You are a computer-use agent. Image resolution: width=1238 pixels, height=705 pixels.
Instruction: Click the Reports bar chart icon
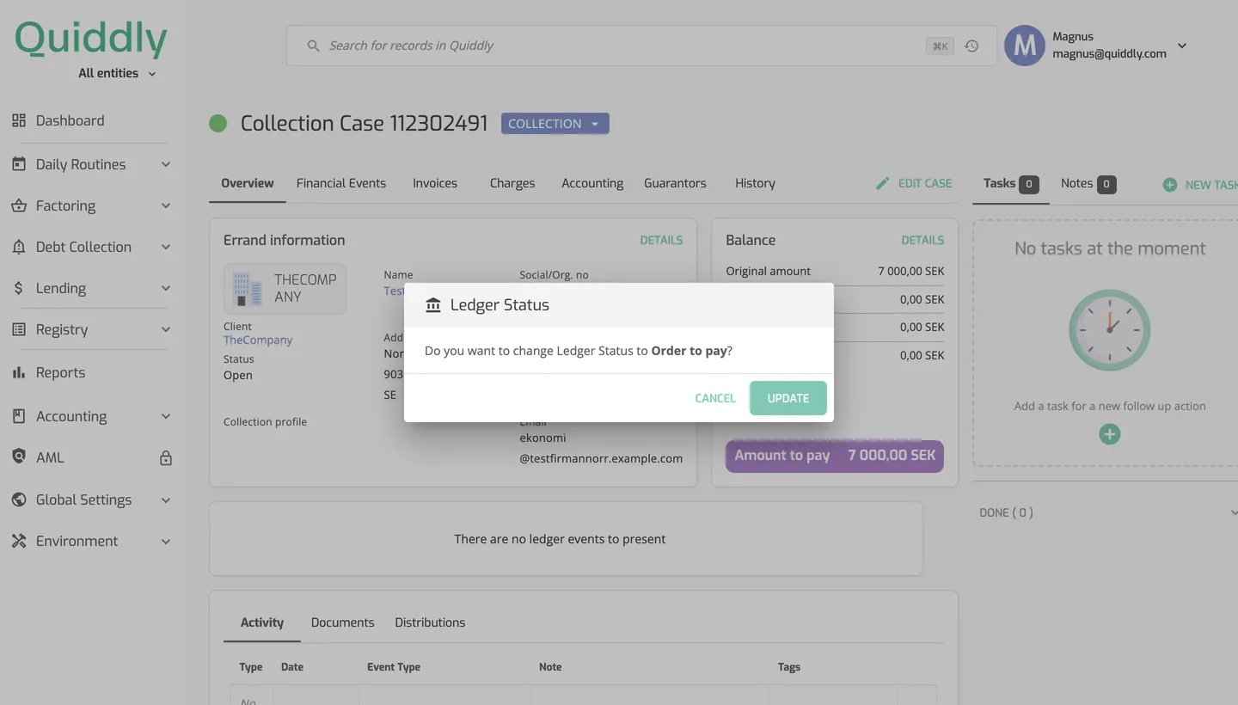pyautogui.click(x=19, y=372)
